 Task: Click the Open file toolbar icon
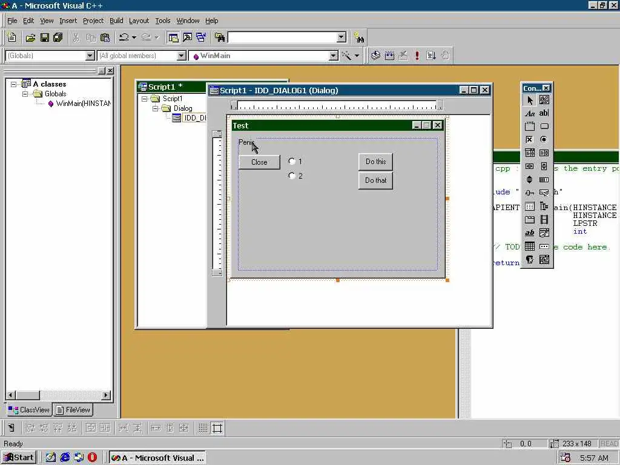pos(30,38)
